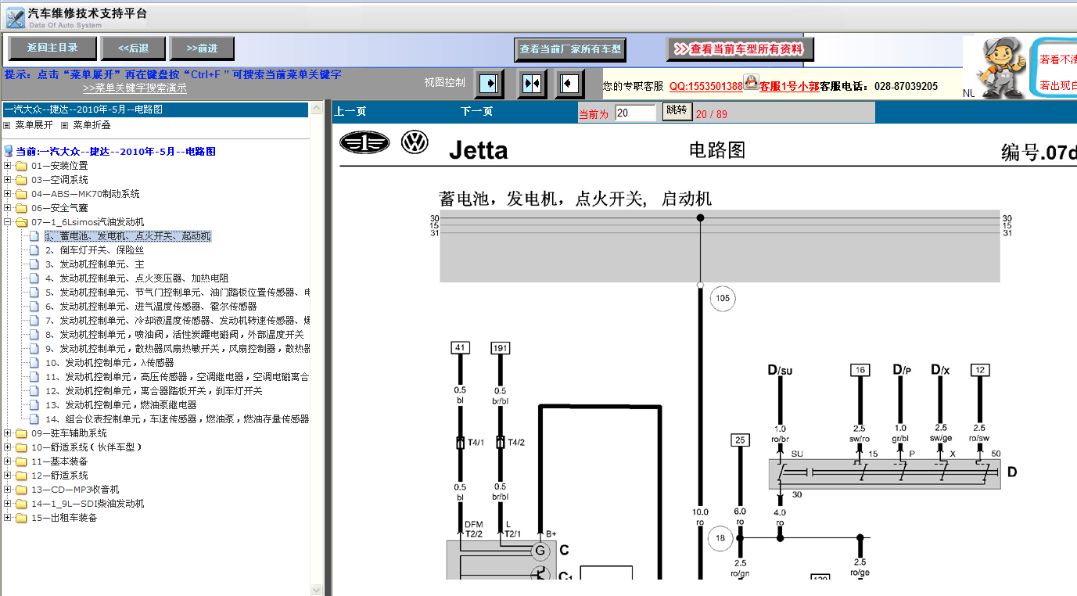
Task: Click the page number input field
Action: point(635,113)
